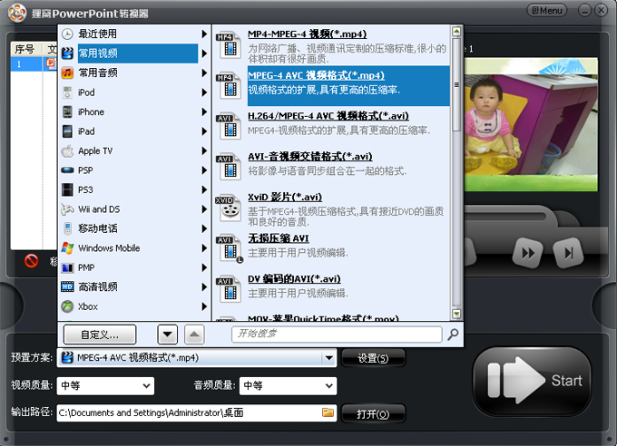
Task: Open the 音频质量 dropdown
Action: click(288, 386)
